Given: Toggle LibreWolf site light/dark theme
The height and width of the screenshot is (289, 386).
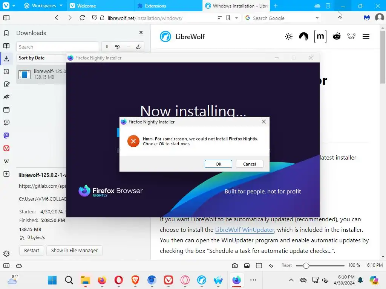Looking at the screenshot, I should pos(288,37).
